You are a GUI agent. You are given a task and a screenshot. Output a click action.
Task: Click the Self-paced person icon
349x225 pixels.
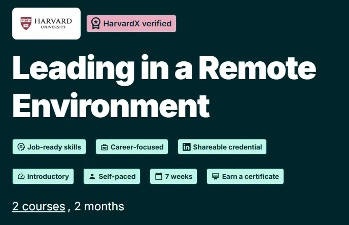[92, 176]
